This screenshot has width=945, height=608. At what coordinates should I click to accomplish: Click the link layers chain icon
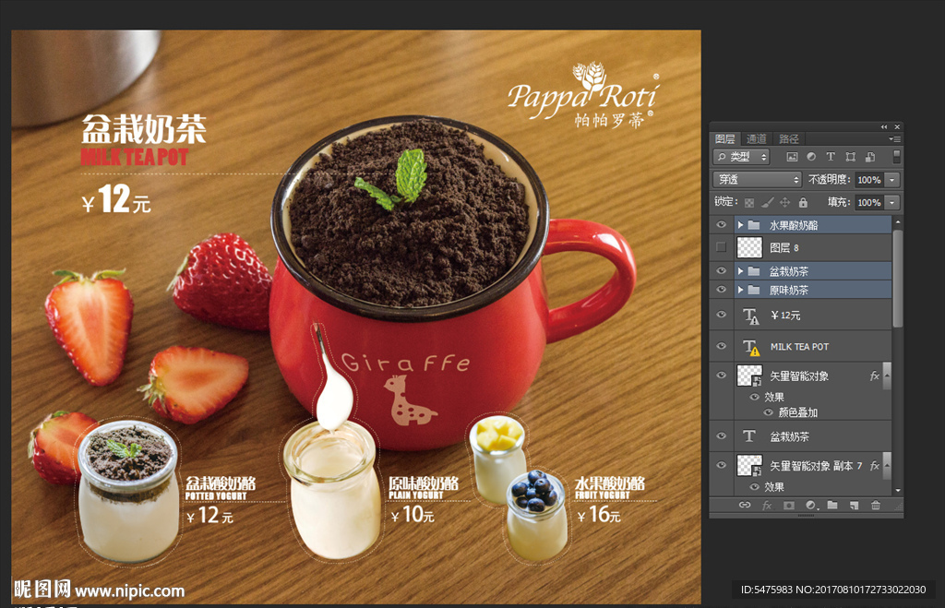coord(745,505)
